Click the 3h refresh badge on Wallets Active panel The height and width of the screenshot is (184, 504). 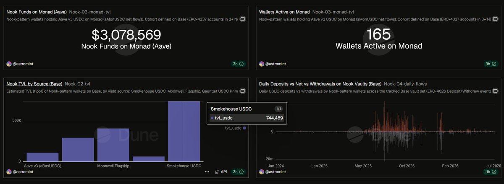tap(491, 64)
